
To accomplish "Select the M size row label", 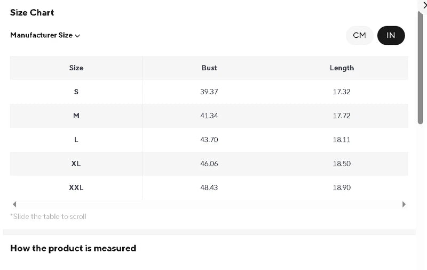I will click(76, 116).
